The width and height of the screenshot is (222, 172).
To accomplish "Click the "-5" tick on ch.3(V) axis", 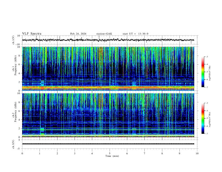I will pyautogui.click(x=19, y=149).
